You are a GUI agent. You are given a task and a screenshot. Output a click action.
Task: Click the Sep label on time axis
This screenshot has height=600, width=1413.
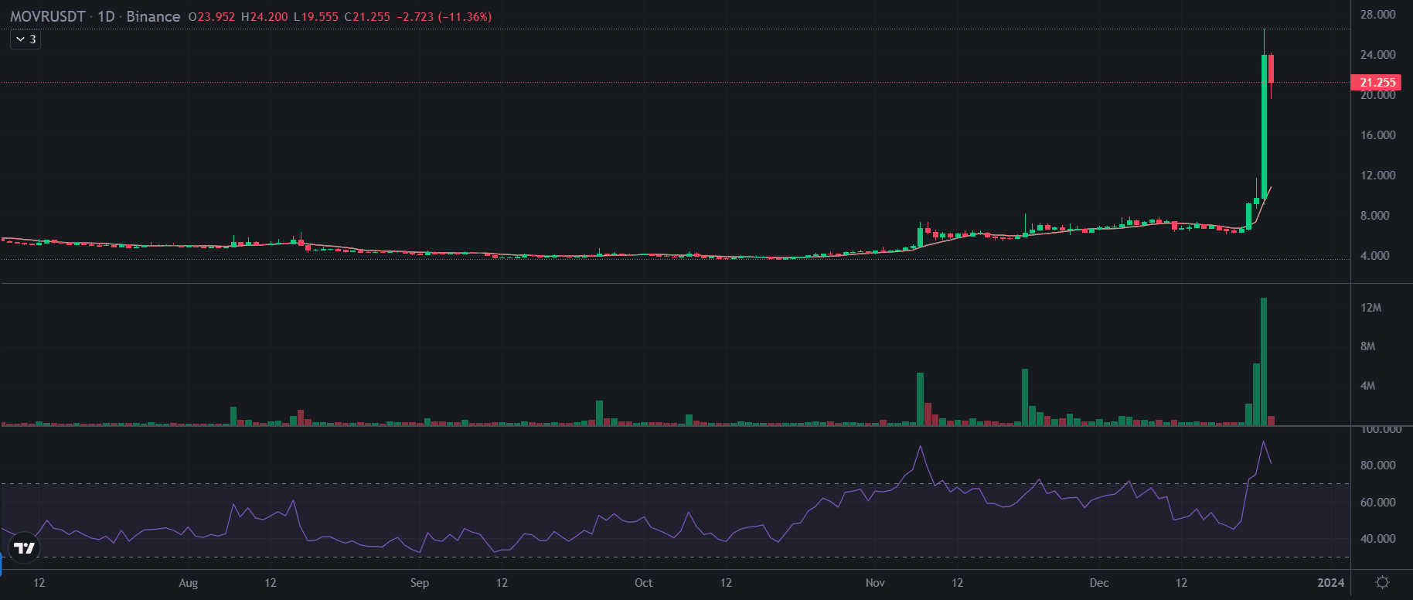click(419, 583)
